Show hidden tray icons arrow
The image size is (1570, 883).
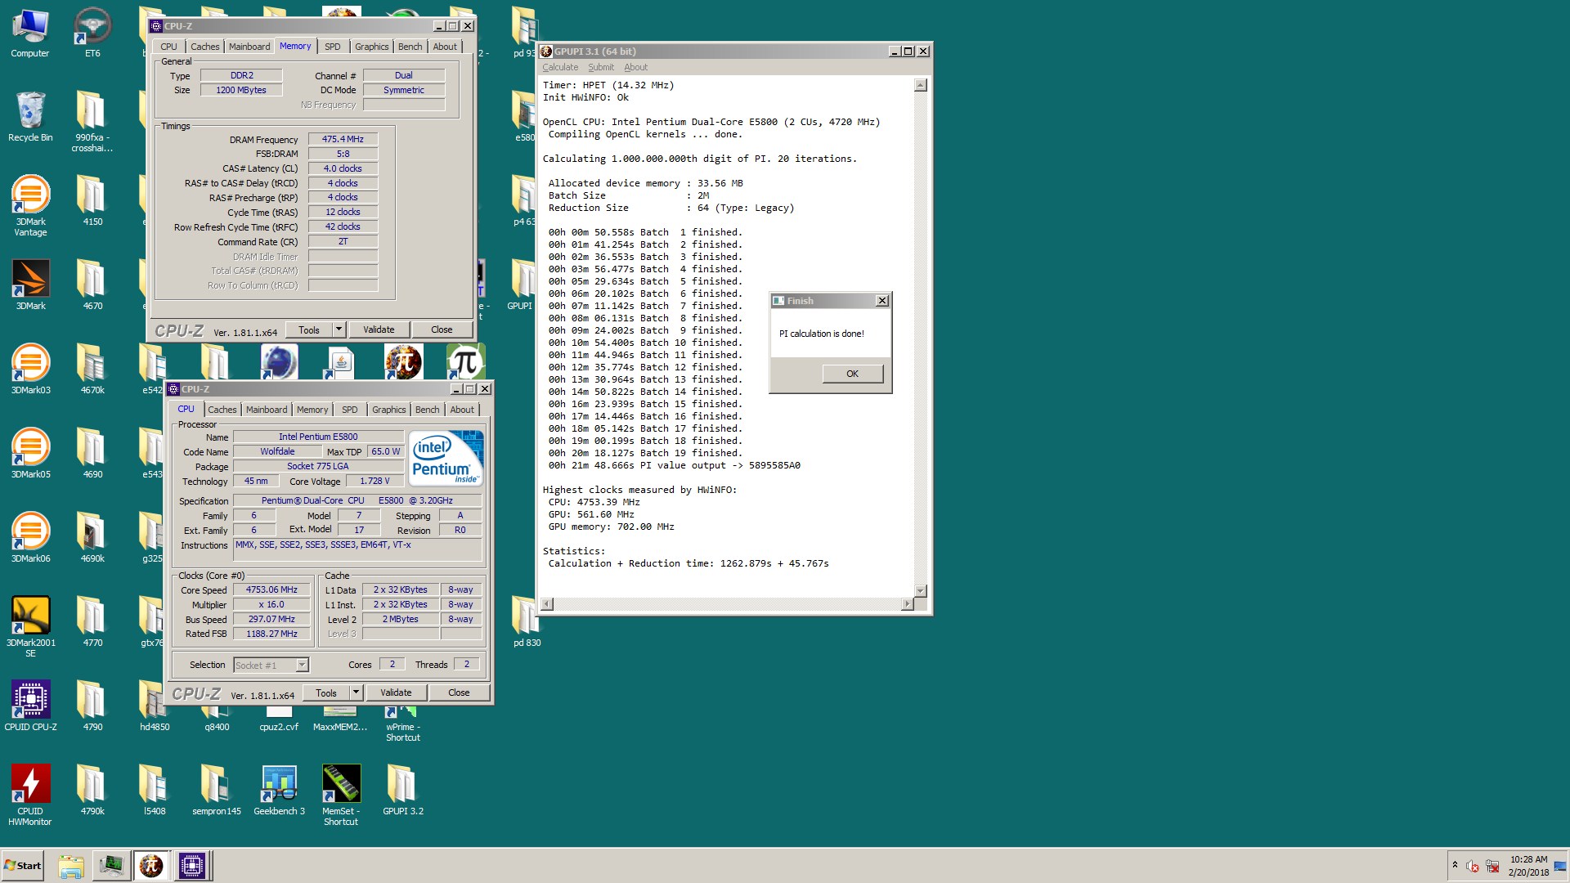click(x=1455, y=865)
